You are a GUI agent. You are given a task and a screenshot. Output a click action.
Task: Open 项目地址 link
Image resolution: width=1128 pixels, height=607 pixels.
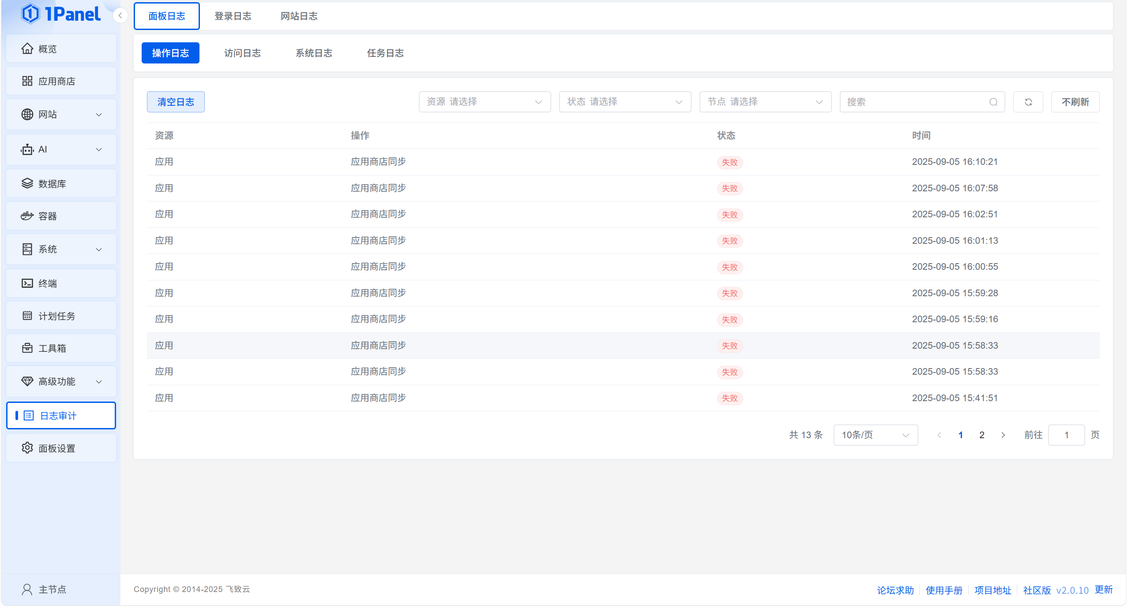(x=993, y=590)
